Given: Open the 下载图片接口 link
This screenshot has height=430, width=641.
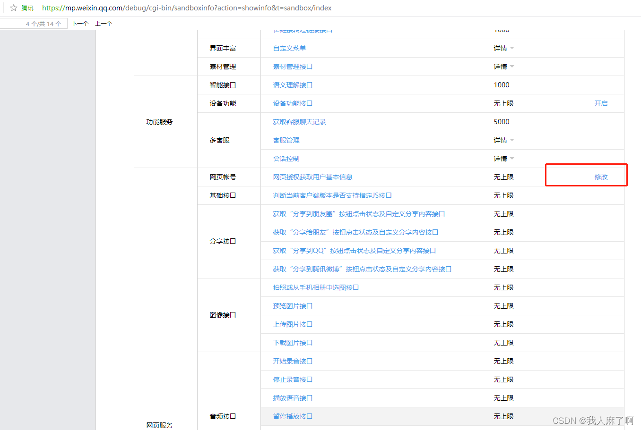Looking at the screenshot, I should 293,343.
